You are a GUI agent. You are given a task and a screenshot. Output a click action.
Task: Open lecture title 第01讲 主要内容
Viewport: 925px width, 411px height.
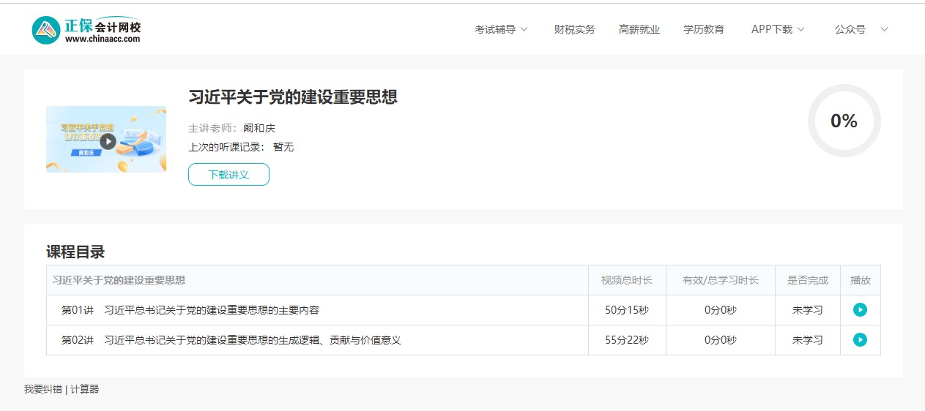click(212, 310)
